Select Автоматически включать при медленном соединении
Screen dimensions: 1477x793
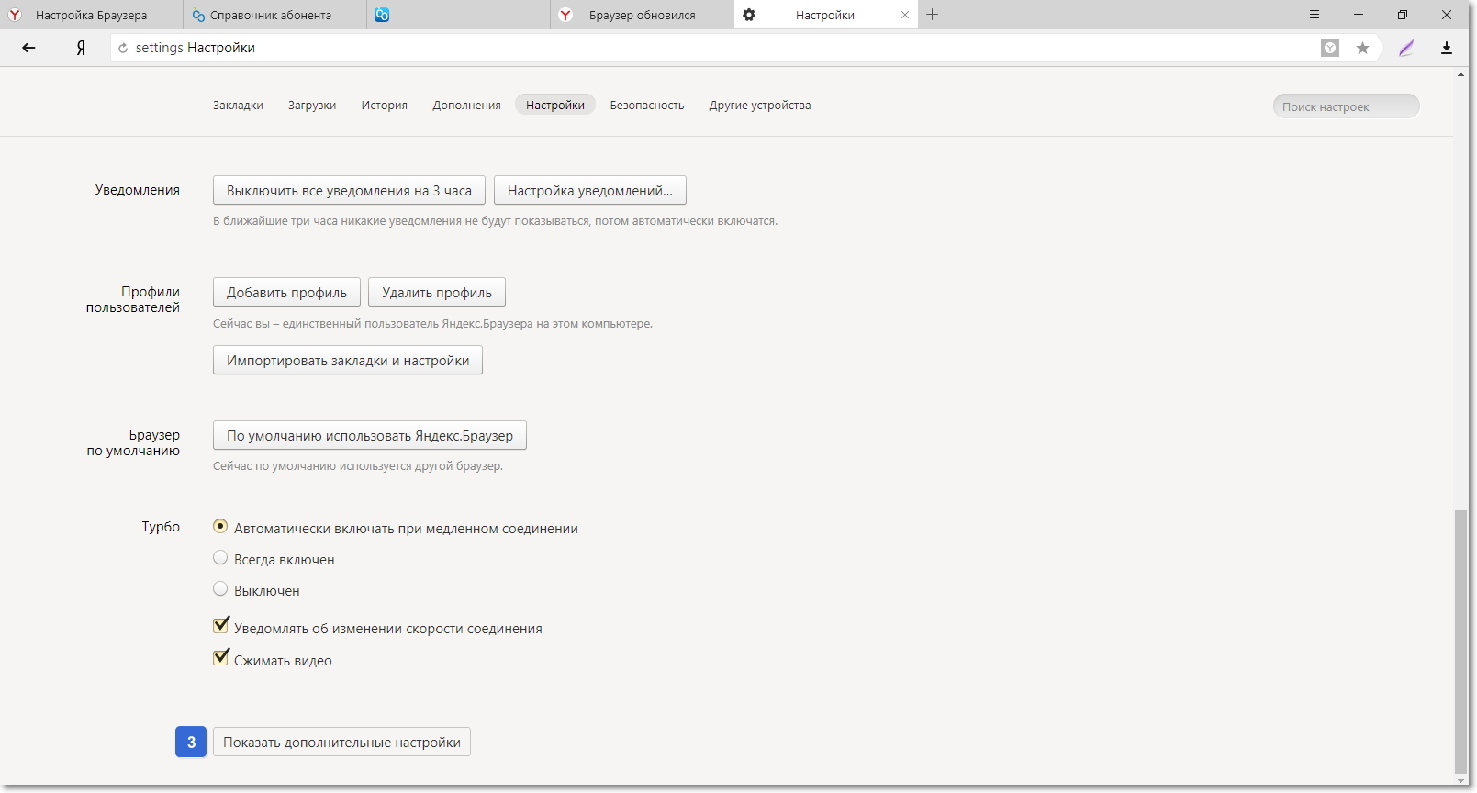pyautogui.click(x=220, y=527)
